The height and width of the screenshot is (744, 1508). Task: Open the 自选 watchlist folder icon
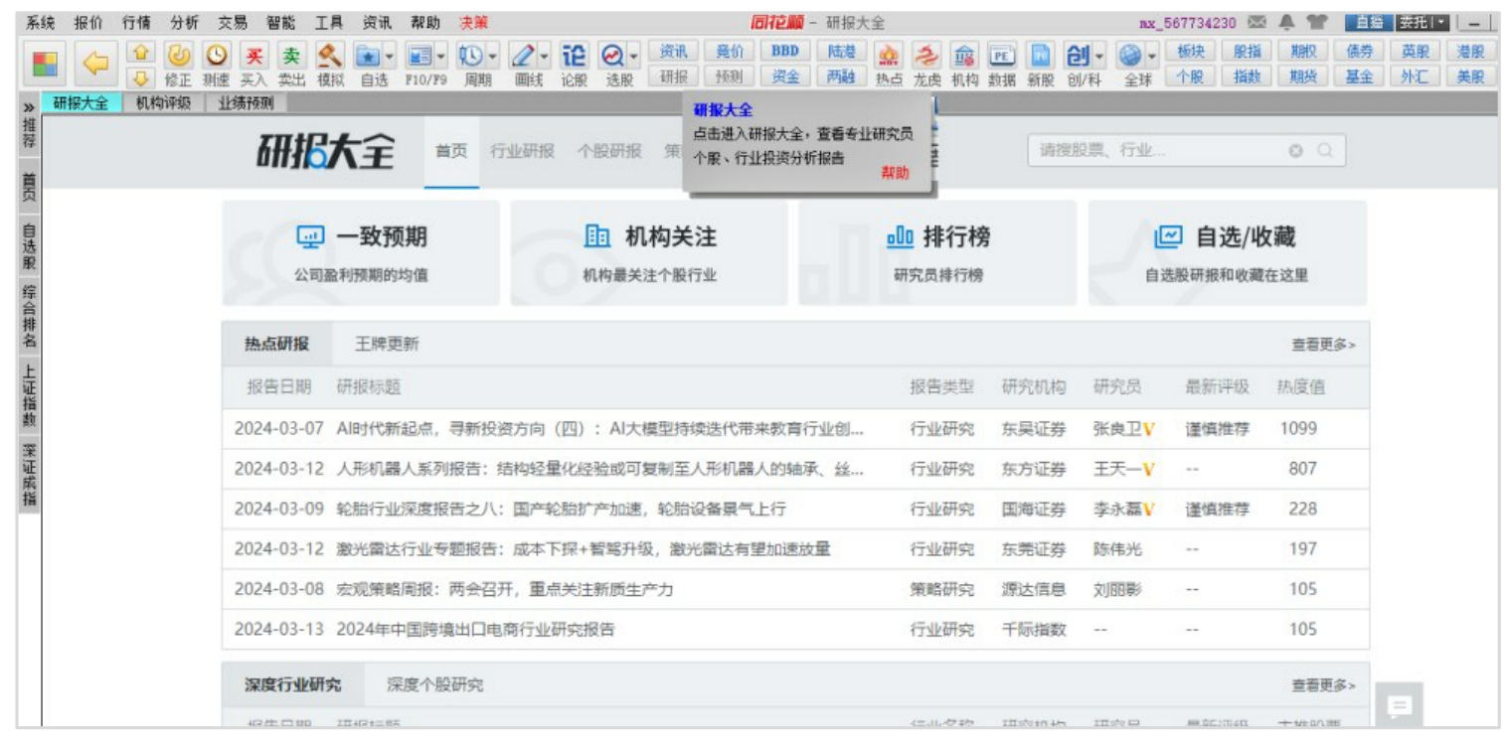pyautogui.click(x=367, y=56)
